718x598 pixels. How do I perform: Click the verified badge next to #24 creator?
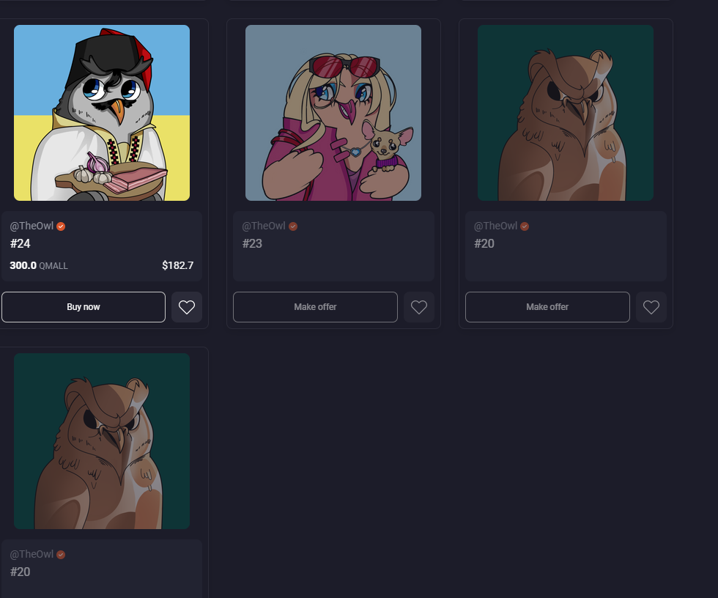point(61,226)
